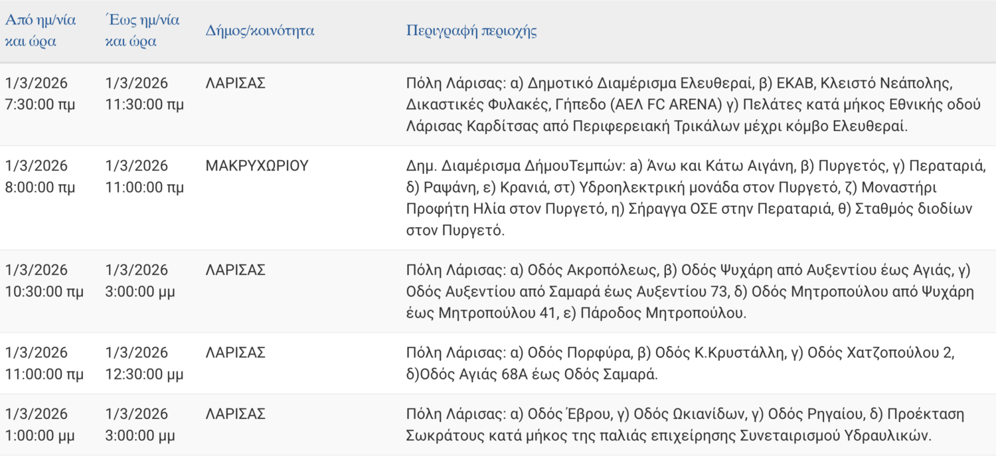Click ΛΑΡΙΣΑΣ in the 1:00 μμ outage row
Viewport: 996px width, 457px height.
[x=236, y=414]
